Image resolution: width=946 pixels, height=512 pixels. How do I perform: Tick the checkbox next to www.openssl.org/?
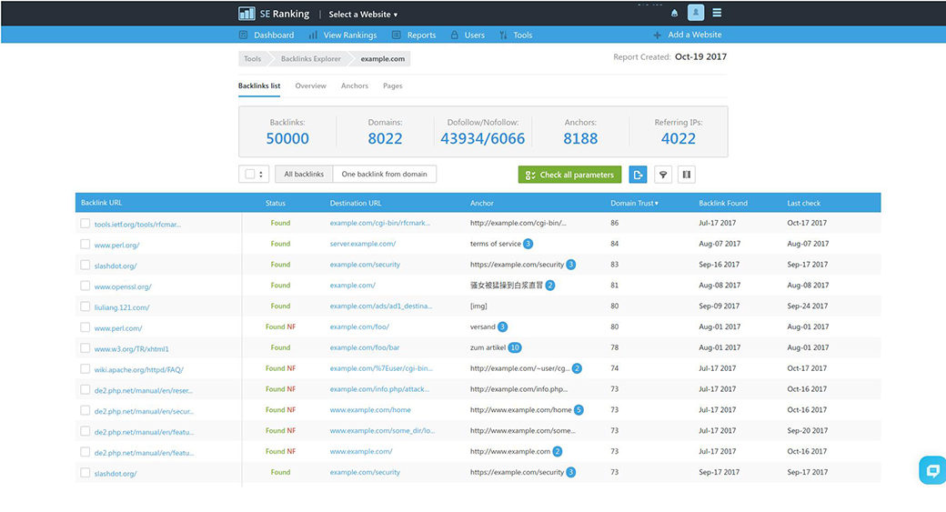86,286
